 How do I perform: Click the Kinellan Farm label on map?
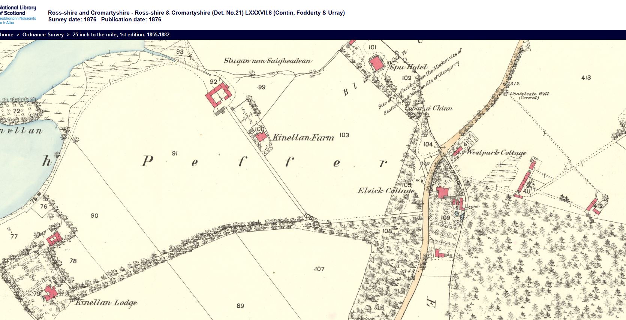[x=303, y=138]
